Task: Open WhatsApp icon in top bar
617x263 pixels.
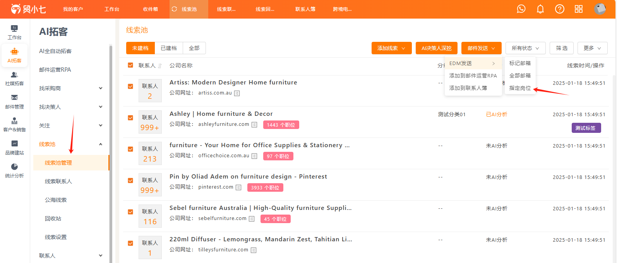Action: tap(521, 9)
